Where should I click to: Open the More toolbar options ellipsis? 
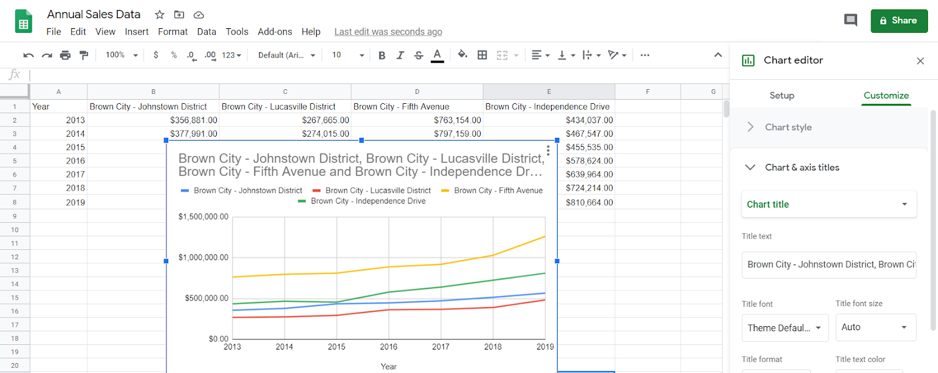click(x=645, y=55)
